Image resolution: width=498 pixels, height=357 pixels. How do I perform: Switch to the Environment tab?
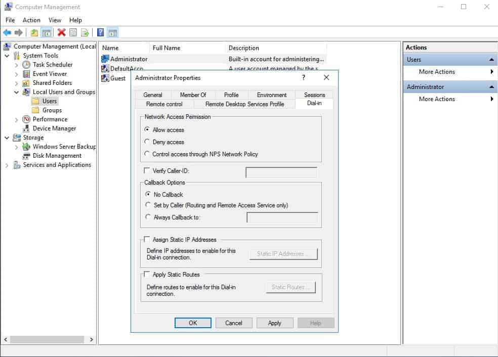pos(272,95)
